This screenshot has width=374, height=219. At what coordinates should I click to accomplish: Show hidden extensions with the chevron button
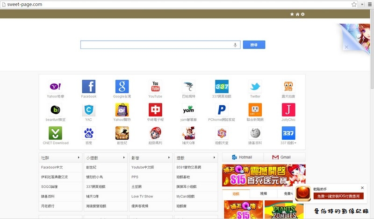362,4
